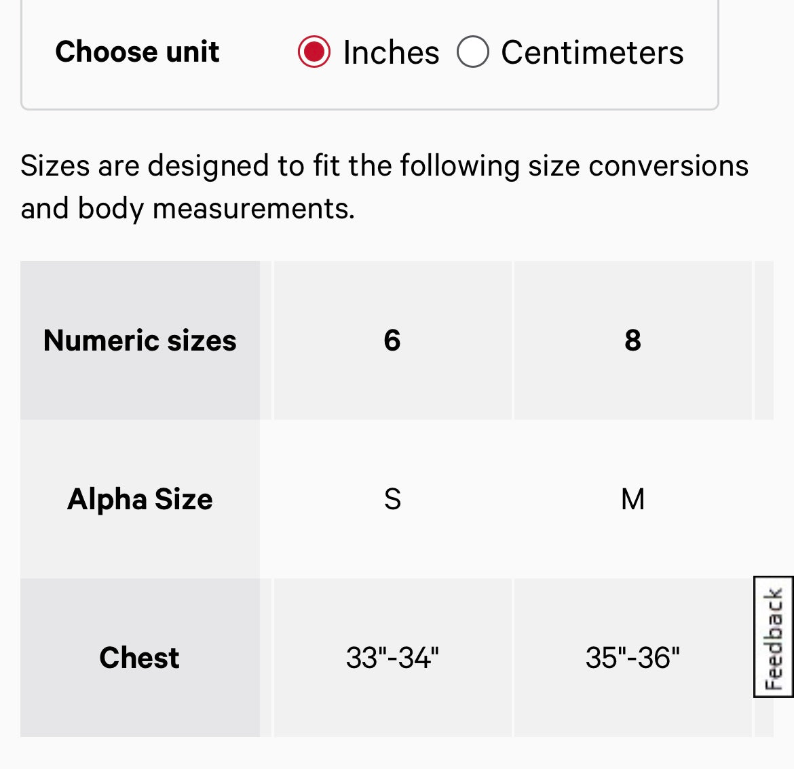Click the chest 35"-36" measurement cell
The width and height of the screenshot is (794, 769).
(x=632, y=658)
